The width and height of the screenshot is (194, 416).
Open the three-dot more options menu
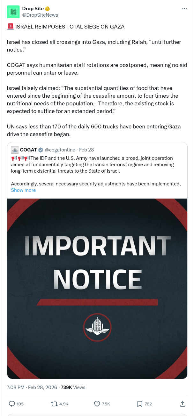click(184, 9)
